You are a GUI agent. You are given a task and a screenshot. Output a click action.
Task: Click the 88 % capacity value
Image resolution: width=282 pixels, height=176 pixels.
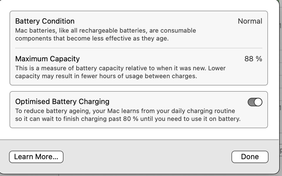(253, 59)
